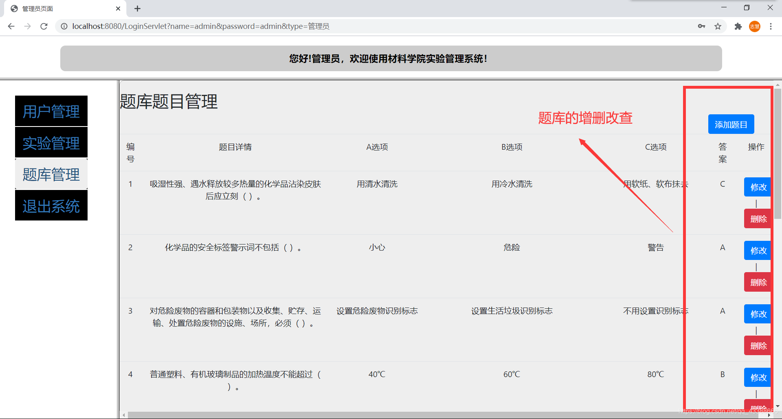
Task: Click question 4 text 普通塑料、有机玻璃
Action: (235, 380)
